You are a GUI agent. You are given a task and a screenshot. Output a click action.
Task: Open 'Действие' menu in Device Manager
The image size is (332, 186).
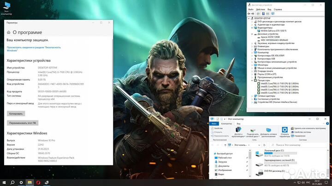pos(260,10)
